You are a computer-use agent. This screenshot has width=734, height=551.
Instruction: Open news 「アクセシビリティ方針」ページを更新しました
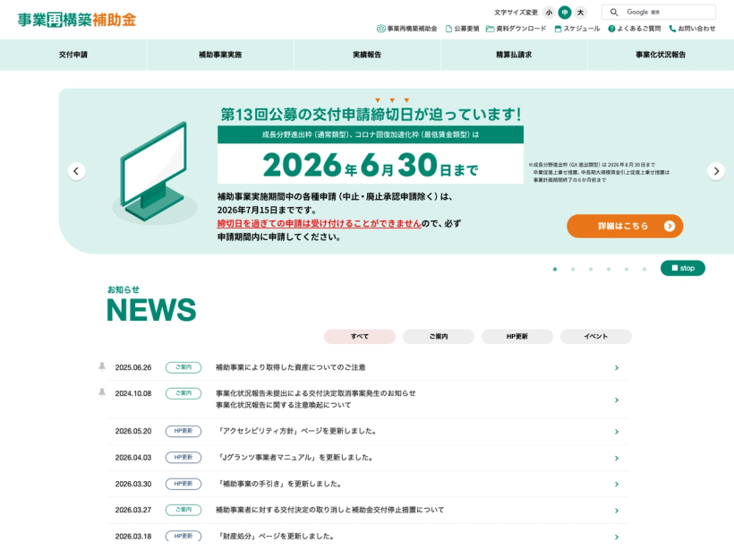pyautogui.click(x=297, y=431)
